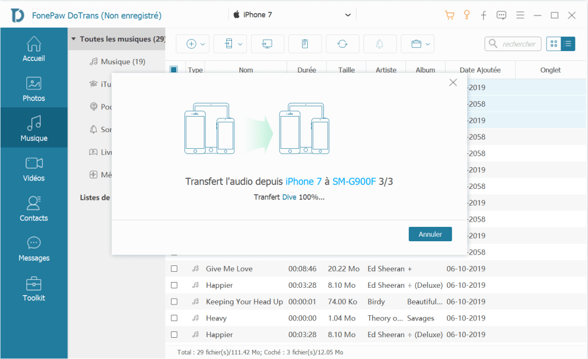Click the SM-G900F link in dialog
Screen dimensions: 588x359
pyautogui.click(x=354, y=182)
